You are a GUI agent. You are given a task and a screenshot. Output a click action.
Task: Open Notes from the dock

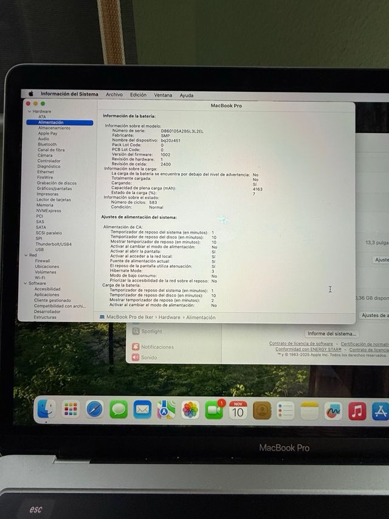click(309, 411)
